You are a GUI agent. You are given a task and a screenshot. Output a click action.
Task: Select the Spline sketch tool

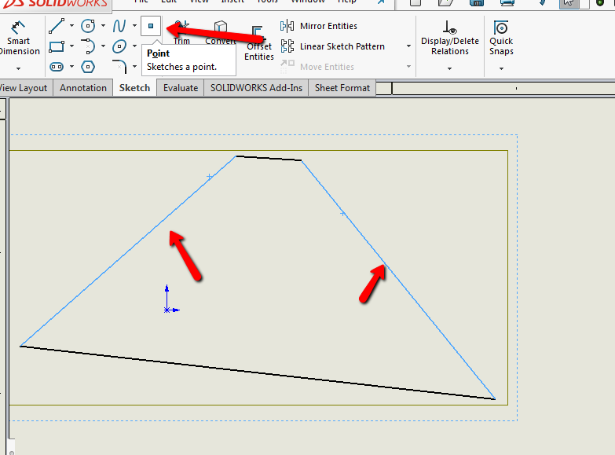coord(119,26)
